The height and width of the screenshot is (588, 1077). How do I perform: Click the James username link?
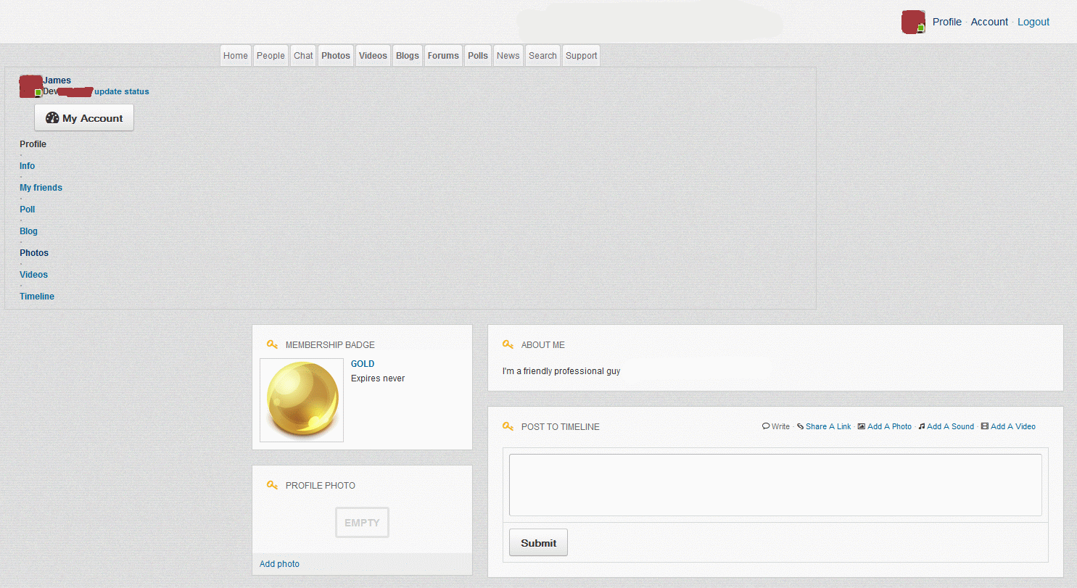(57, 80)
